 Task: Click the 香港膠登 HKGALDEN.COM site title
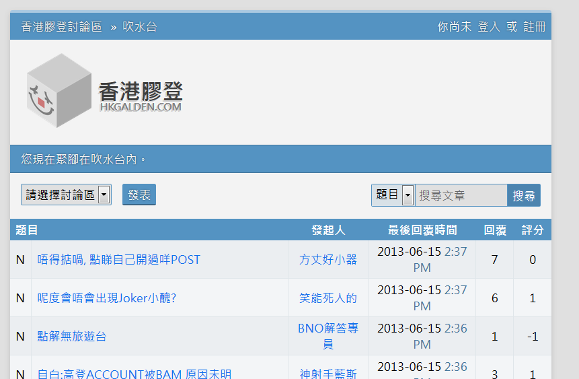click(141, 96)
